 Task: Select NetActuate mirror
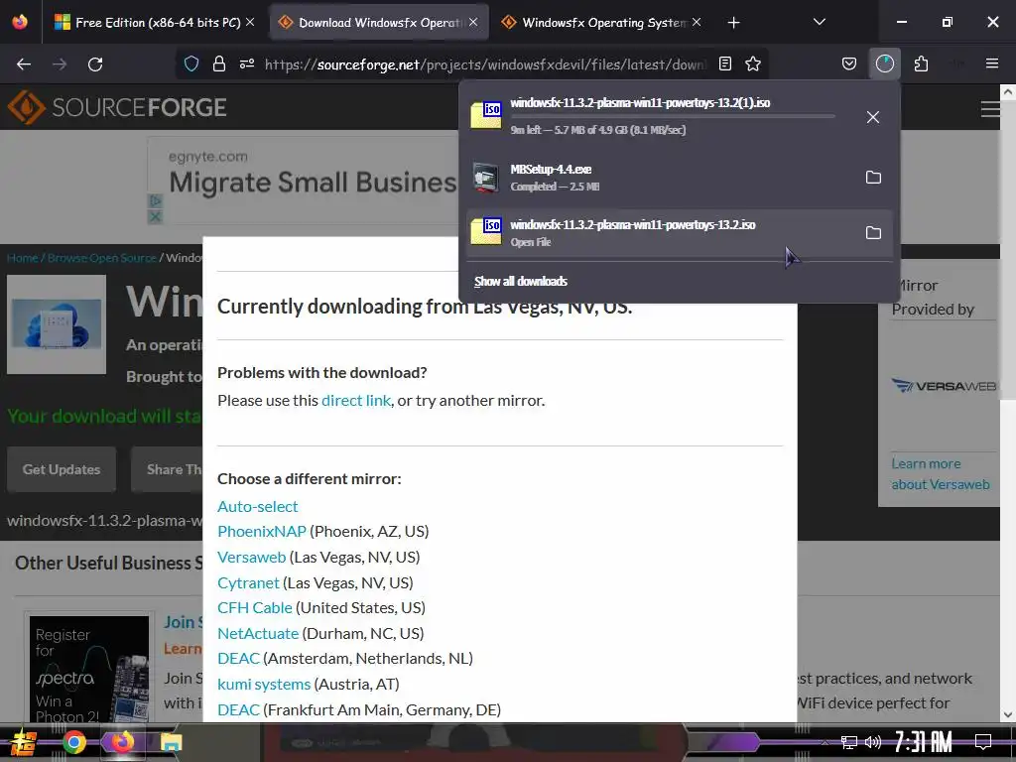point(258,633)
